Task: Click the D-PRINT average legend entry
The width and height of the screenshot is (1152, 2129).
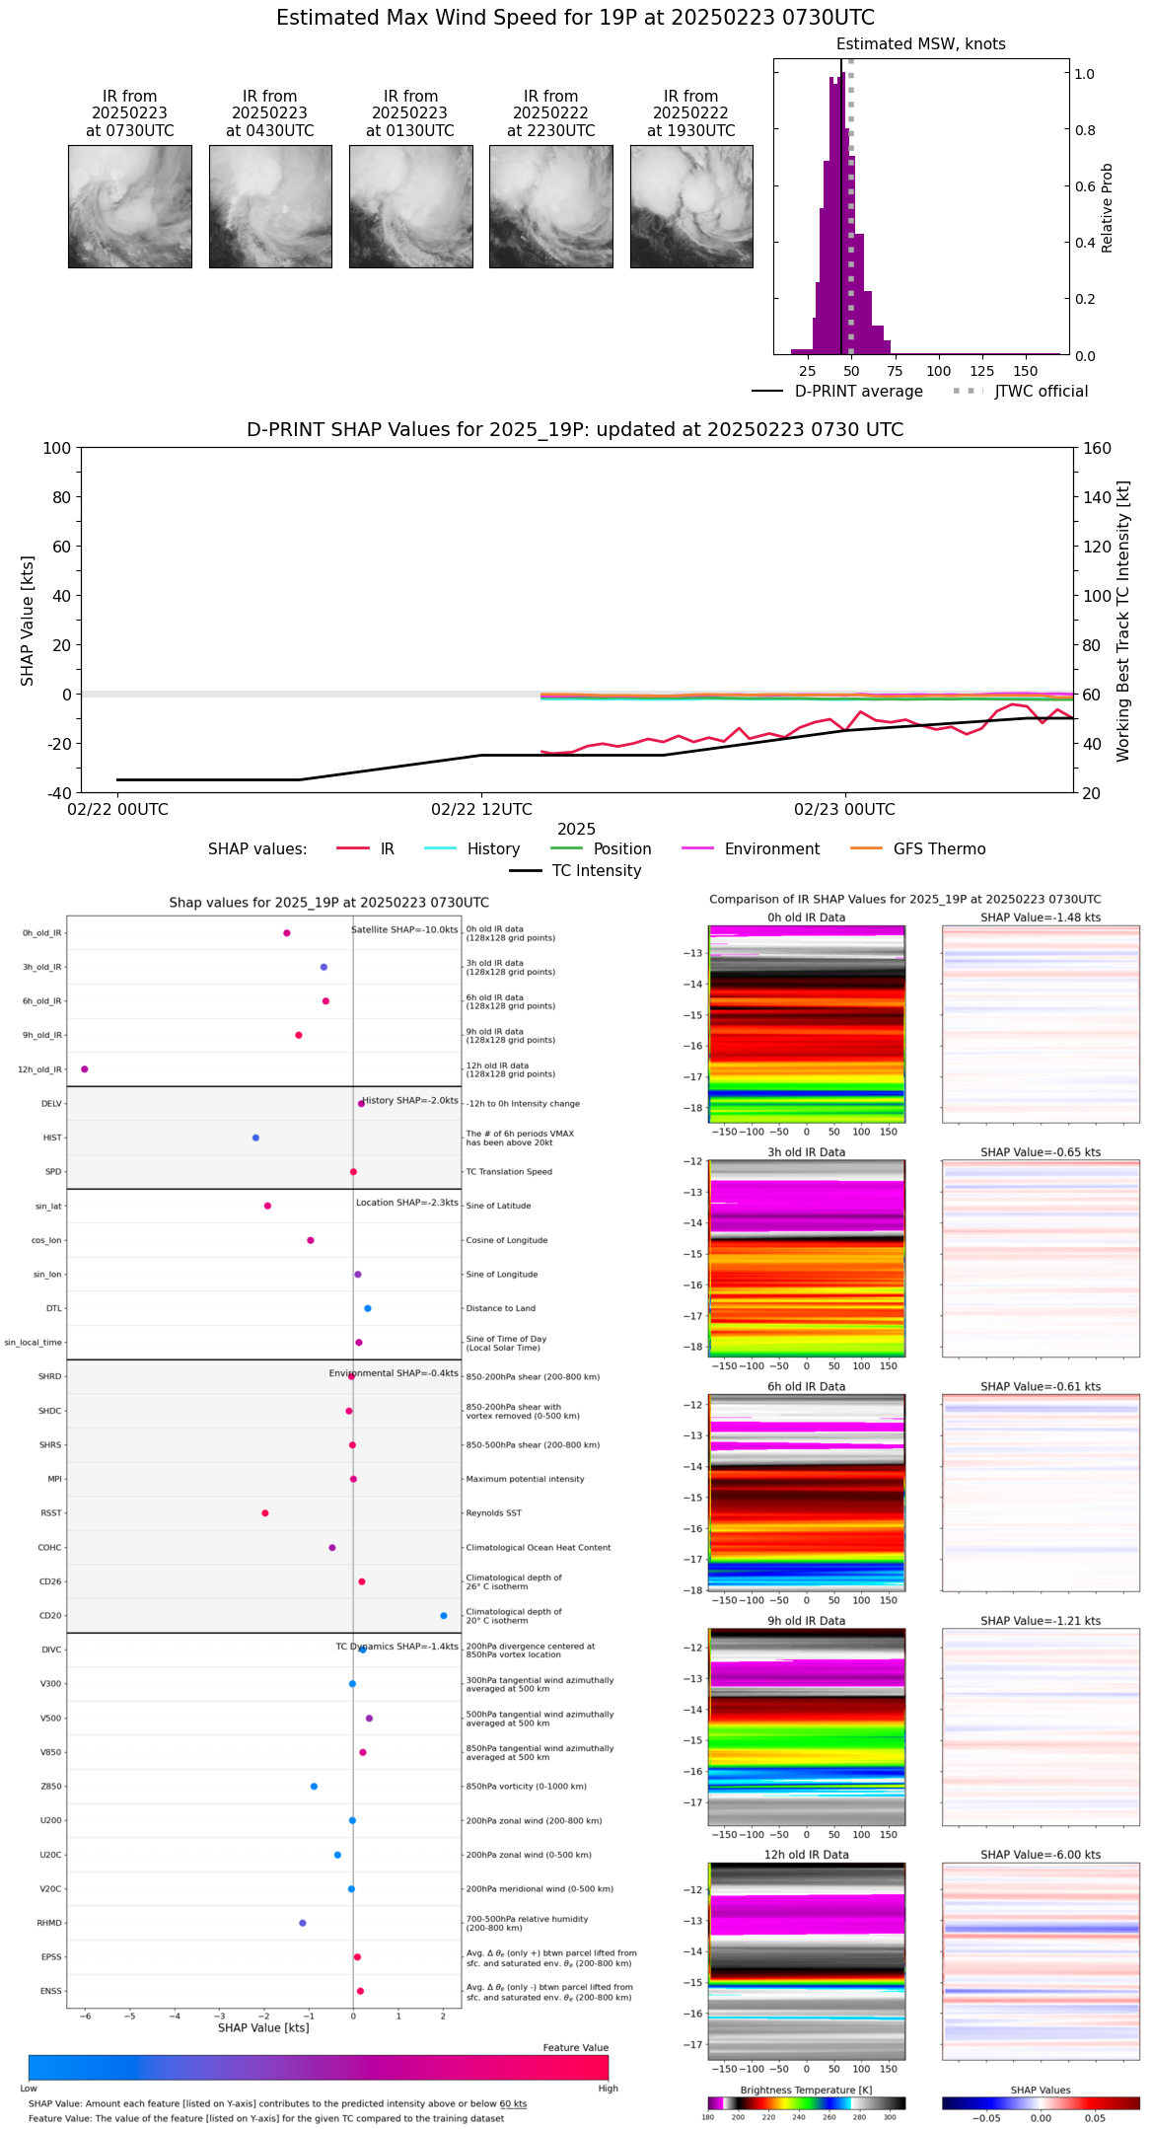Action: [837, 392]
